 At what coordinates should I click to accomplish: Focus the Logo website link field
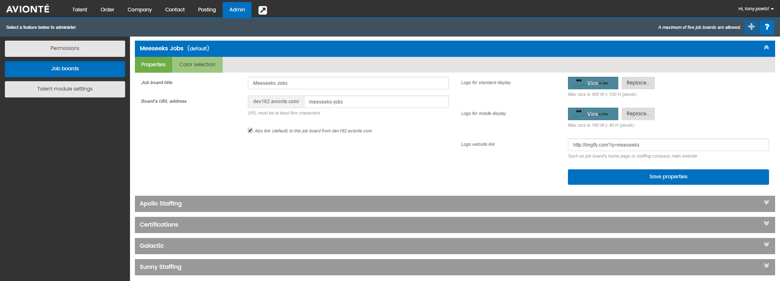668,145
